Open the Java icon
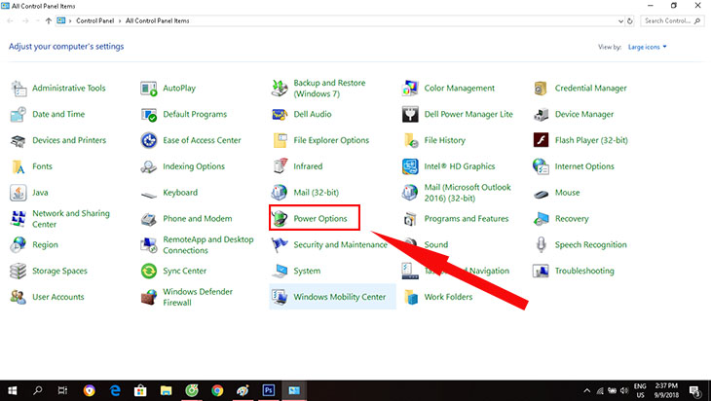 (19, 193)
